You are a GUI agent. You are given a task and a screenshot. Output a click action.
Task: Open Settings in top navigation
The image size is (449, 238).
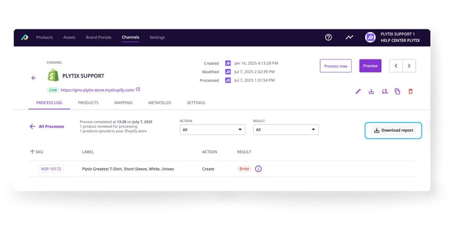pyautogui.click(x=157, y=37)
